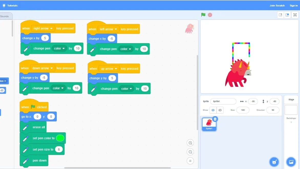Open the Choose a Backdrop button
Screen dimensions: 300x169
pos(291,162)
